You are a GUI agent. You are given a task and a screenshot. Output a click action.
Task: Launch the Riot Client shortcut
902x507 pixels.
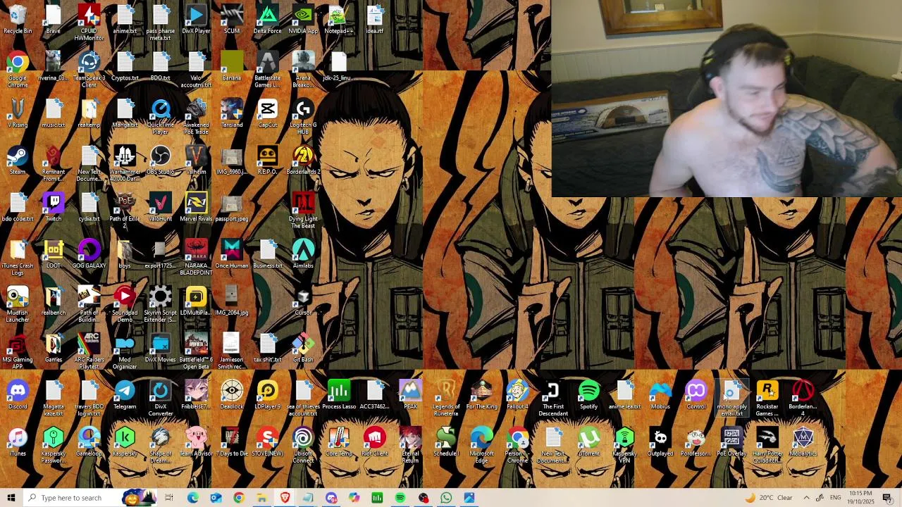[375, 442]
